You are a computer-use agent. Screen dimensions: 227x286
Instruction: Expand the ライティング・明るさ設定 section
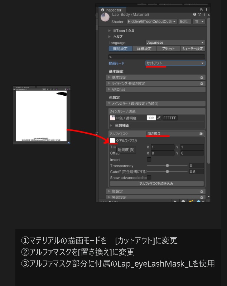pos(156,84)
